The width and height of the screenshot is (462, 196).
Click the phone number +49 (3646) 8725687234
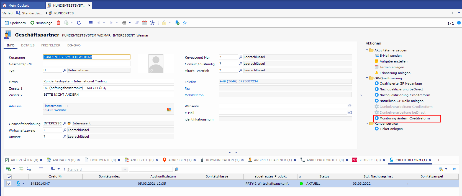(238, 81)
